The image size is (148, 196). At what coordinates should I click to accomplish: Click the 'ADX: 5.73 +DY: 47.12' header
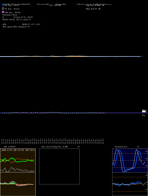coord(18,150)
